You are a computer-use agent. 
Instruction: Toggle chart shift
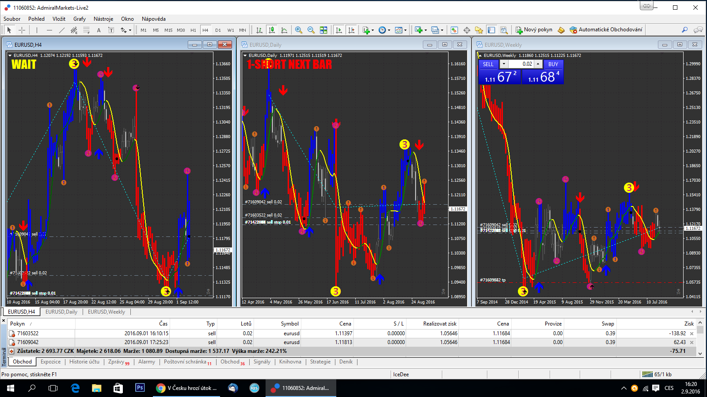(351, 30)
